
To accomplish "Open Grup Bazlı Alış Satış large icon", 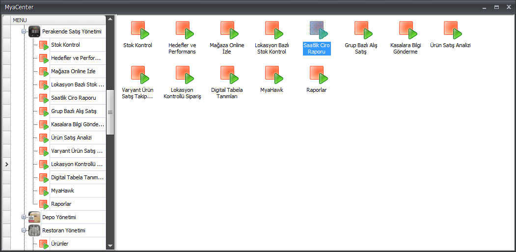I will pyautogui.click(x=364, y=30).
